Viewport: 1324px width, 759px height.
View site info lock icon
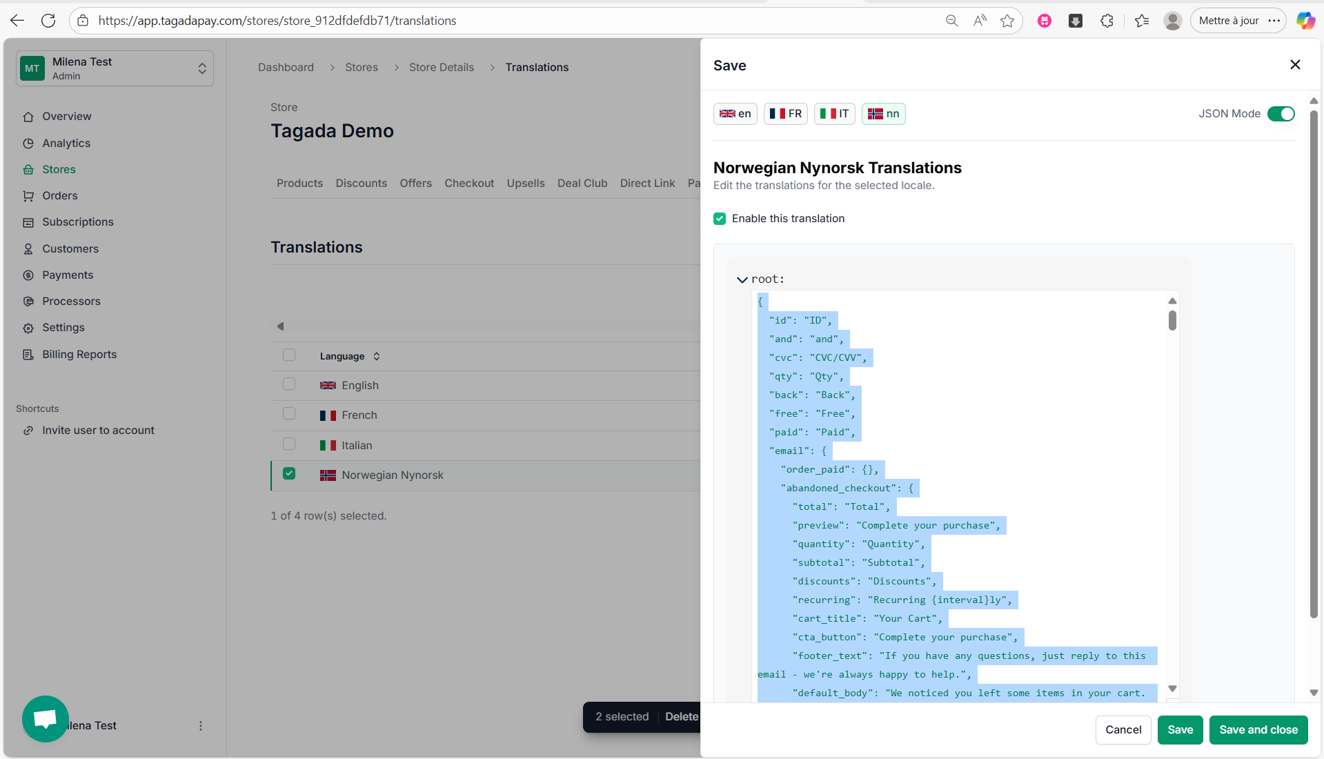(83, 21)
